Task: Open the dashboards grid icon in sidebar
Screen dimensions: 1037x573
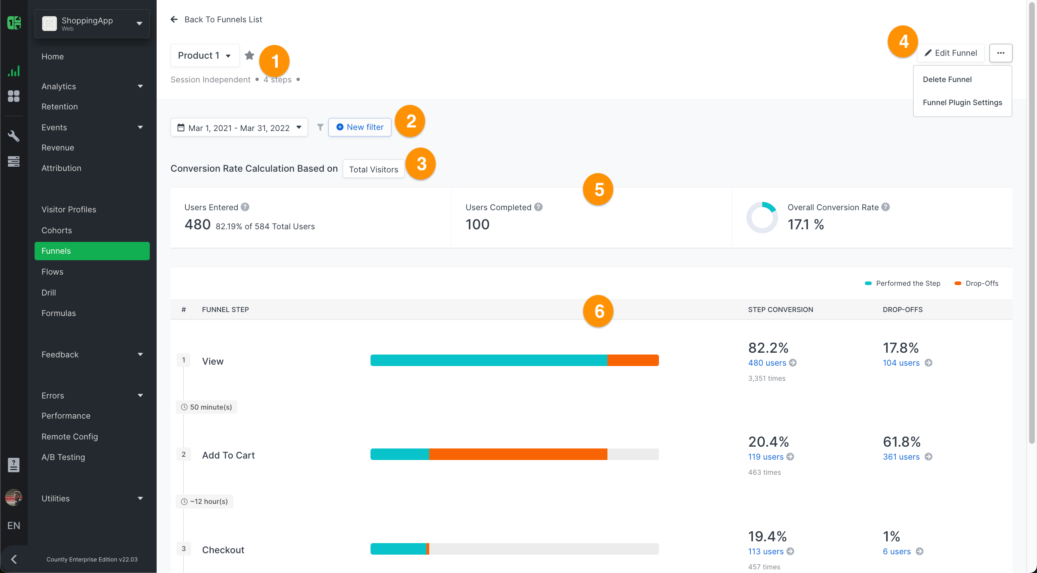Action: coord(14,96)
